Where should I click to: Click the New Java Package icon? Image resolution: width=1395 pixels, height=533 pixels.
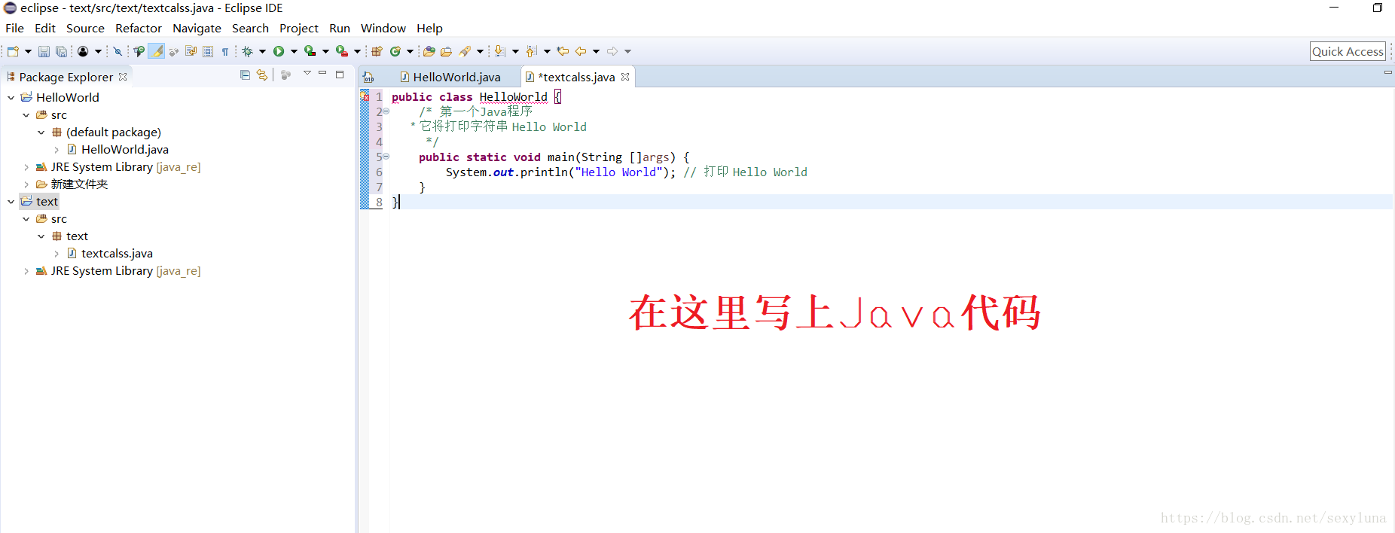[x=377, y=51]
